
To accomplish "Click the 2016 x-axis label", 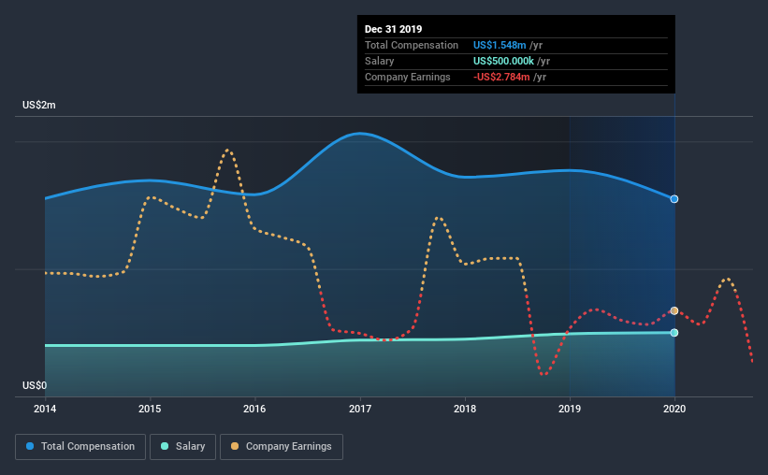I will click(x=254, y=409).
